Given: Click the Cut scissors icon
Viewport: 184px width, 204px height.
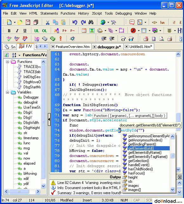Looking at the screenshot, I should tap(48, 22).
